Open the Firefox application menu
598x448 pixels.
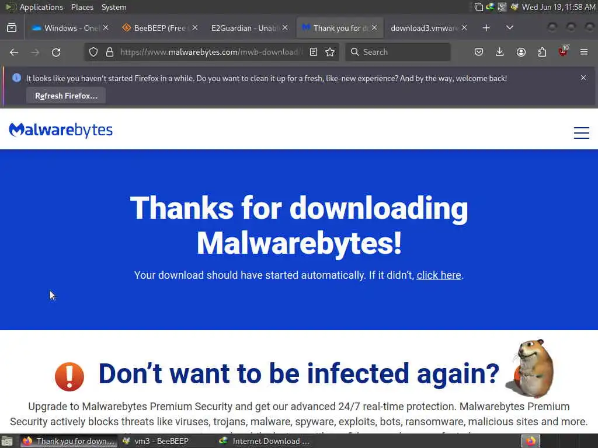584,52
